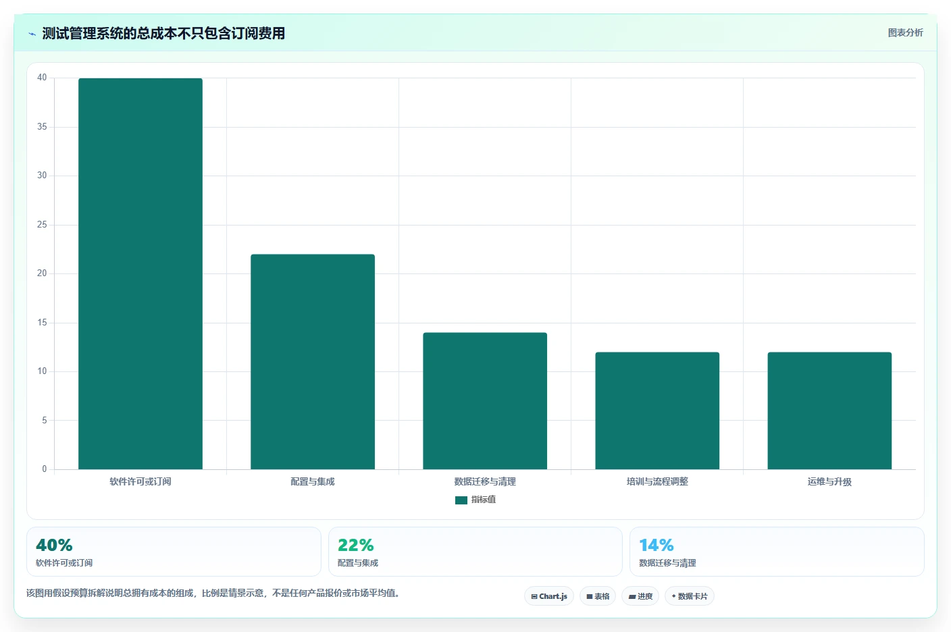Screen dimensions: 951x632
Task: Click the 指标值 legend label text
Action: point(484,500)
